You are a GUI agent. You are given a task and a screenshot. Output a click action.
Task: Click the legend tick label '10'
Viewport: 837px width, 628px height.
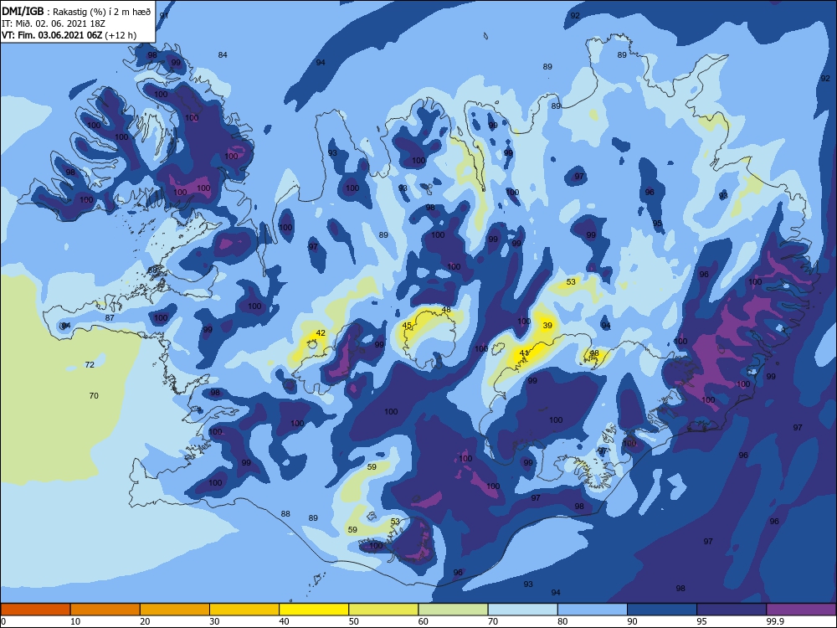click(x=75, y=621)
